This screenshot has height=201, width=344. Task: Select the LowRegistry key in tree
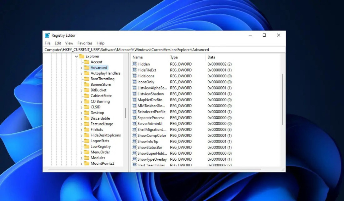(x=100, y=147)
